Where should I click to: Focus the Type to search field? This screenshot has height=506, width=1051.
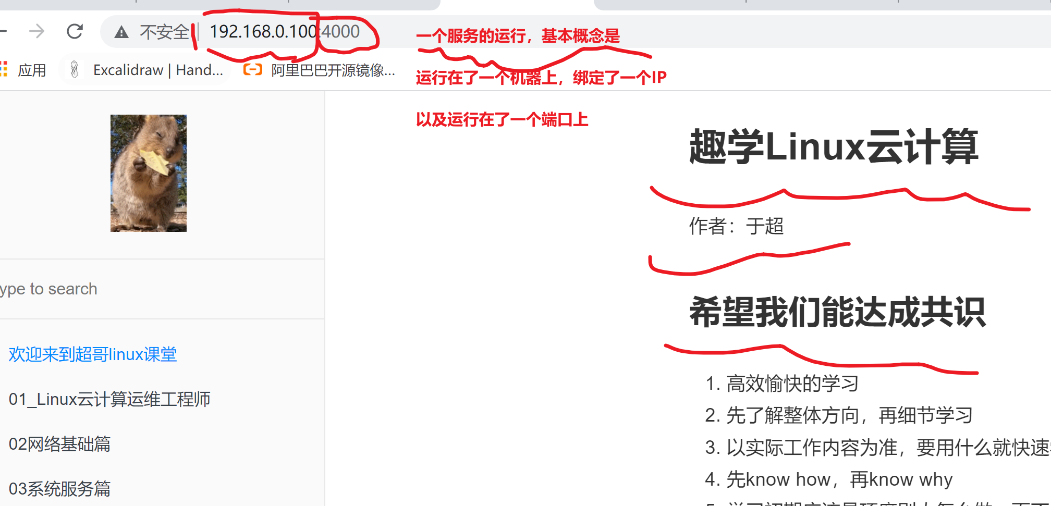pos(162,289)
